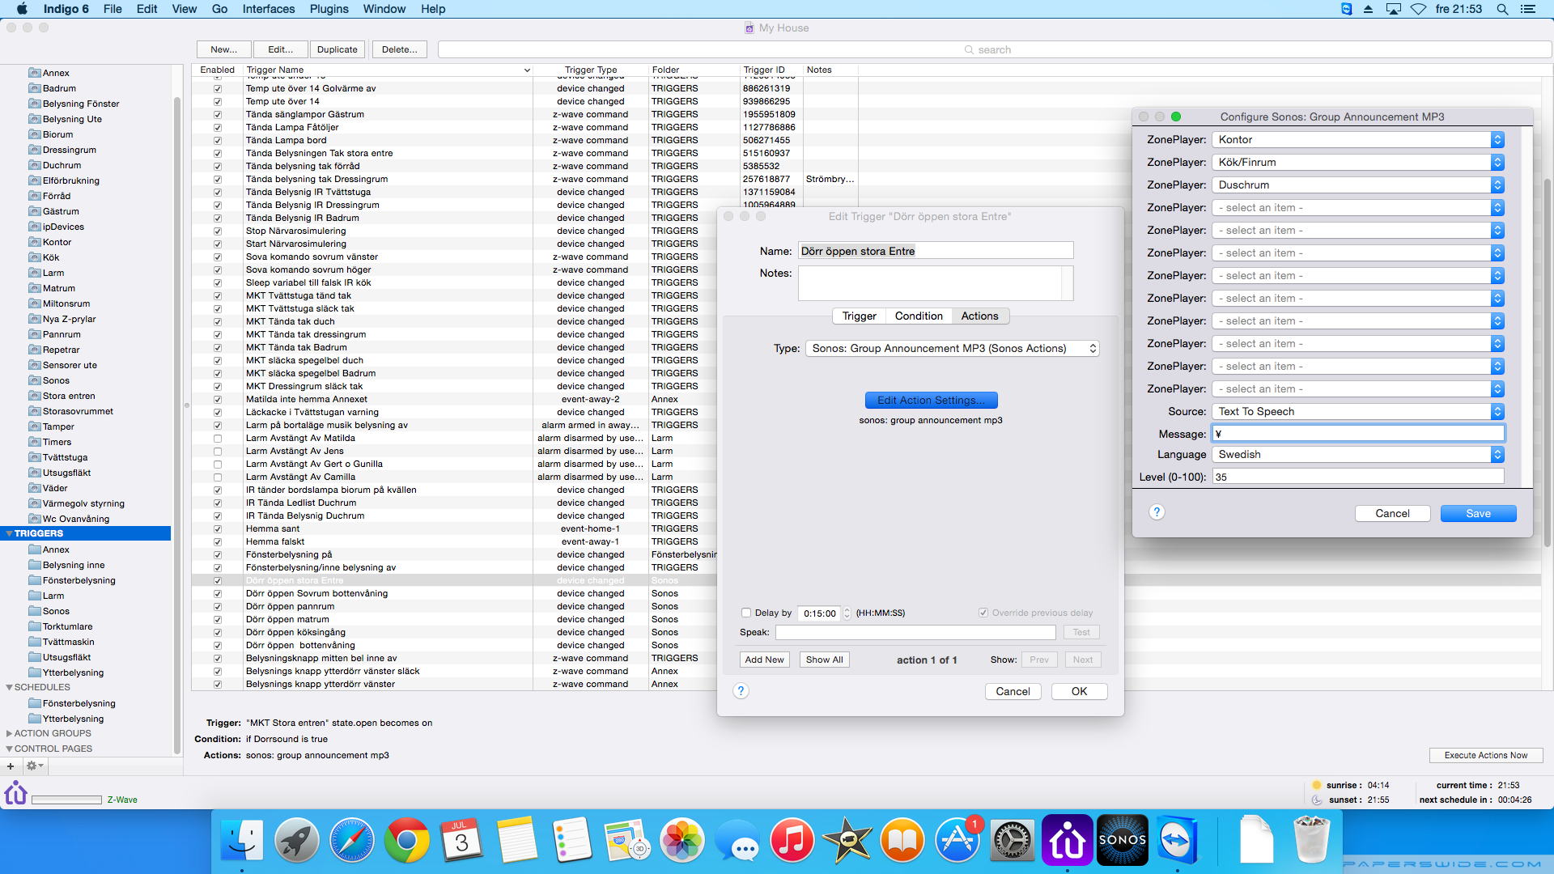Launch Safari from the dock

352,840
